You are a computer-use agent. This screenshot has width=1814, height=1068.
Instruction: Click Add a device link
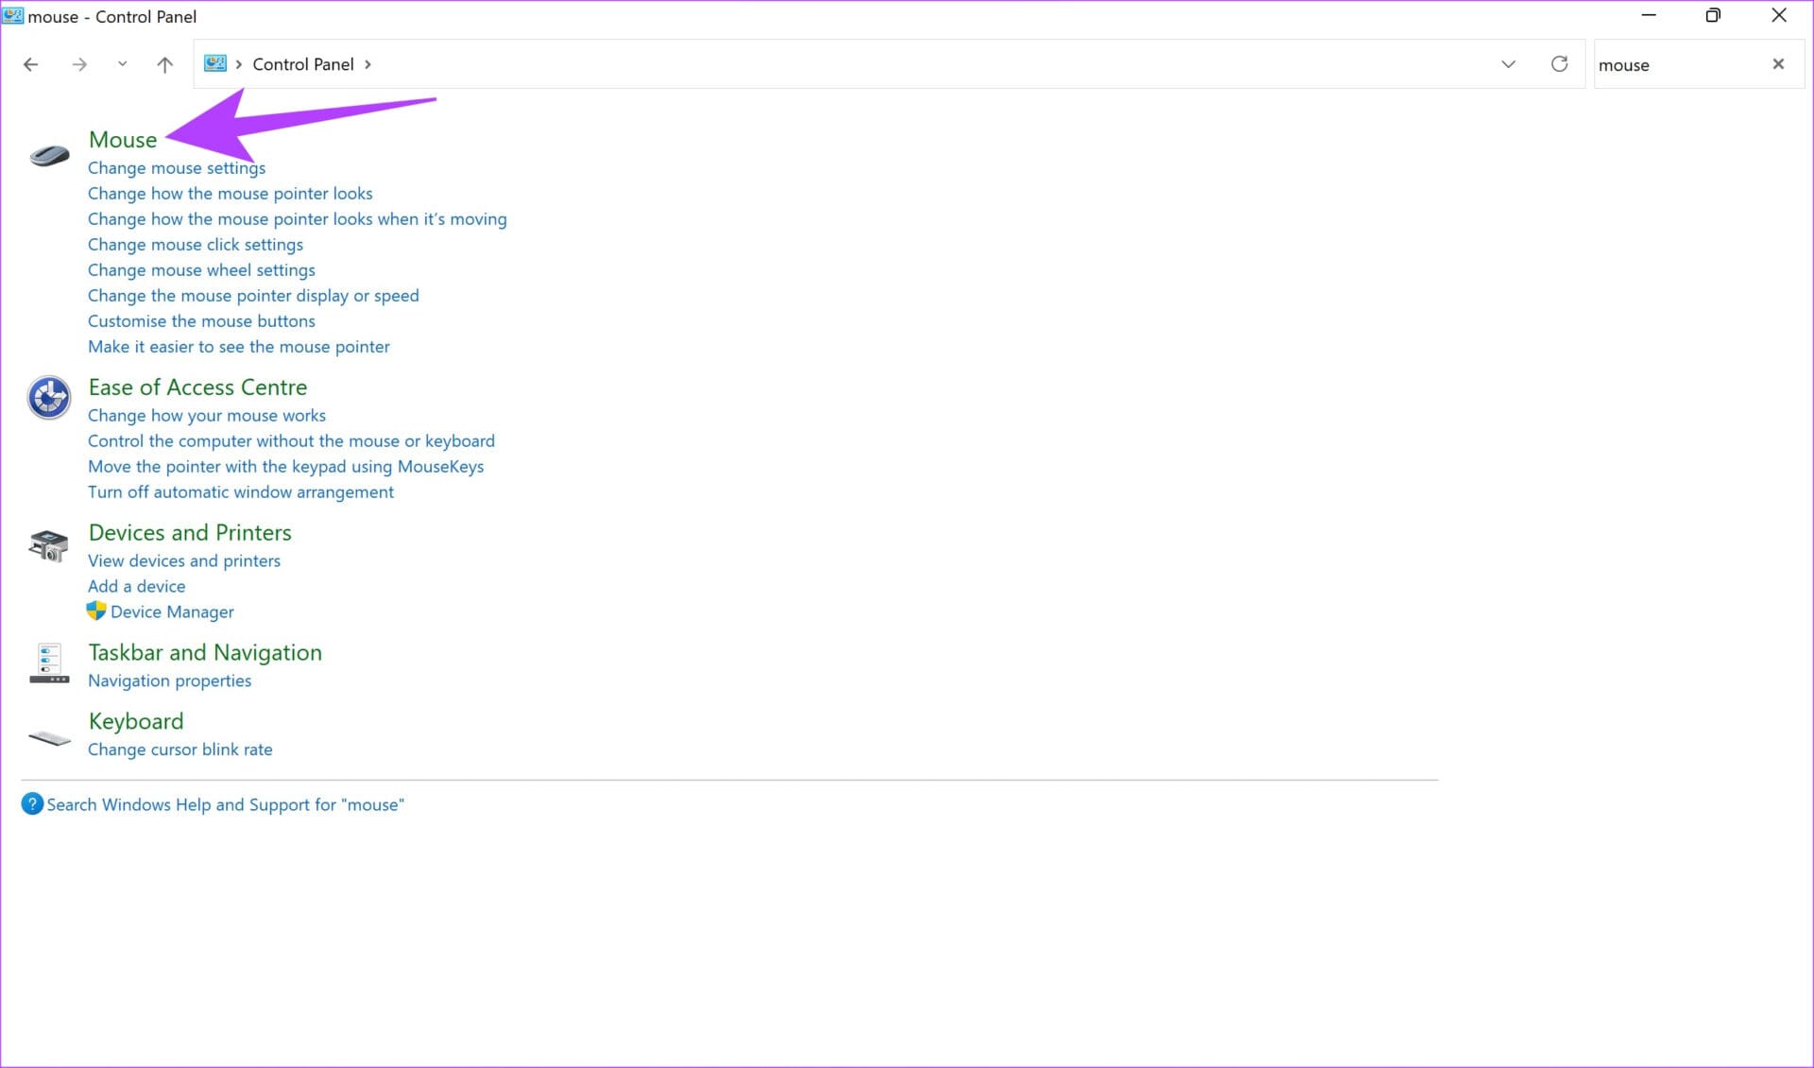pos(137,587)
